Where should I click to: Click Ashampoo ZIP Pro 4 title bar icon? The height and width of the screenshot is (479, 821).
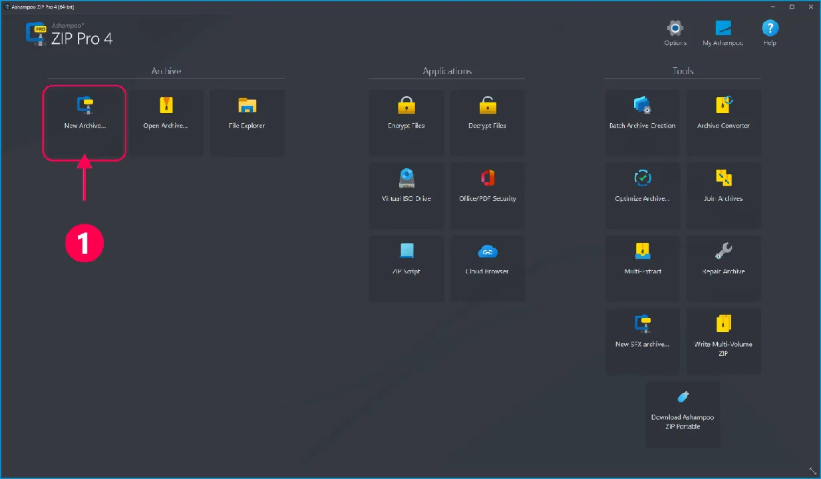click(x=7, y=6)
